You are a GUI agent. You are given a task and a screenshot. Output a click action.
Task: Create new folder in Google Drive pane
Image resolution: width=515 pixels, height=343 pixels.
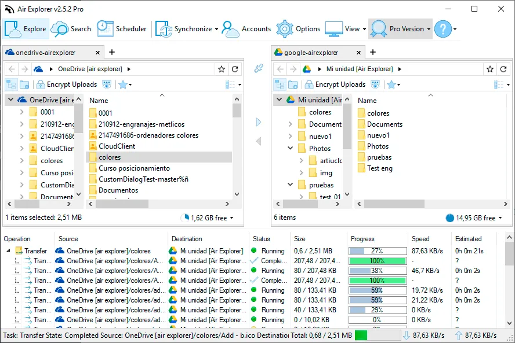[x=293, y=84]
